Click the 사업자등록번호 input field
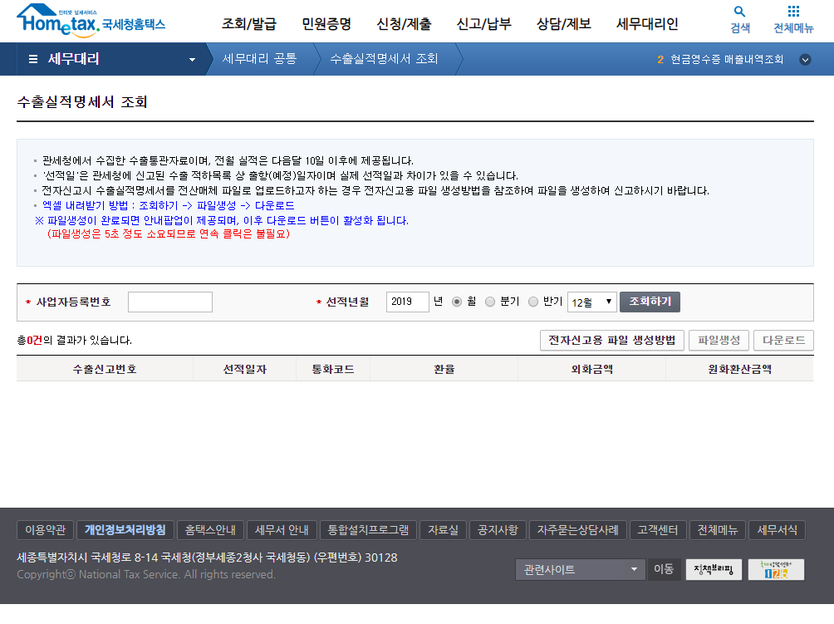The image size is (834, 624). (x=170, y=302)
